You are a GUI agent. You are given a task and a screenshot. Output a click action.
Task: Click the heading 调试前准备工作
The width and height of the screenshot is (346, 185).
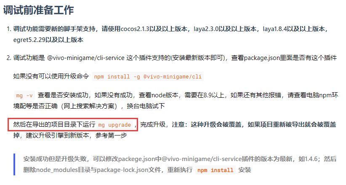pyautogui.click(x=38, y=10)
